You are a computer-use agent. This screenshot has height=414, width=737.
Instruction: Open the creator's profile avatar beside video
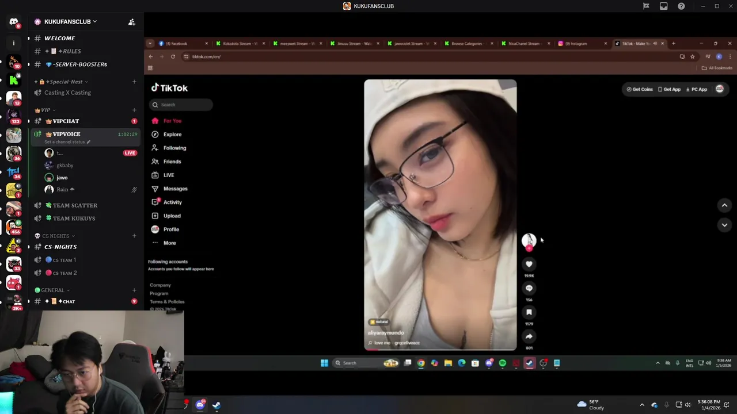529,240
